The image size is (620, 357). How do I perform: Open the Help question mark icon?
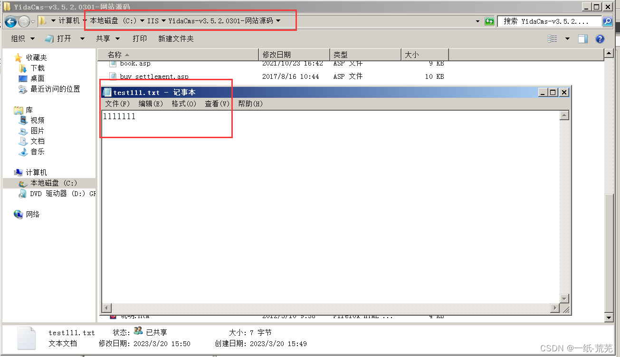coord(600,39)
